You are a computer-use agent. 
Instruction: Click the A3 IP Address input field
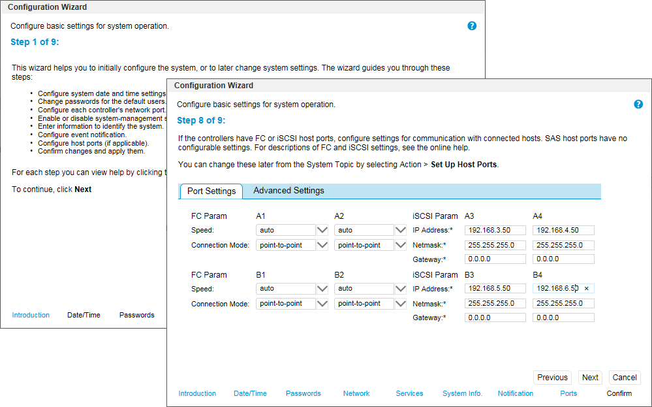(x=495, y=229)
